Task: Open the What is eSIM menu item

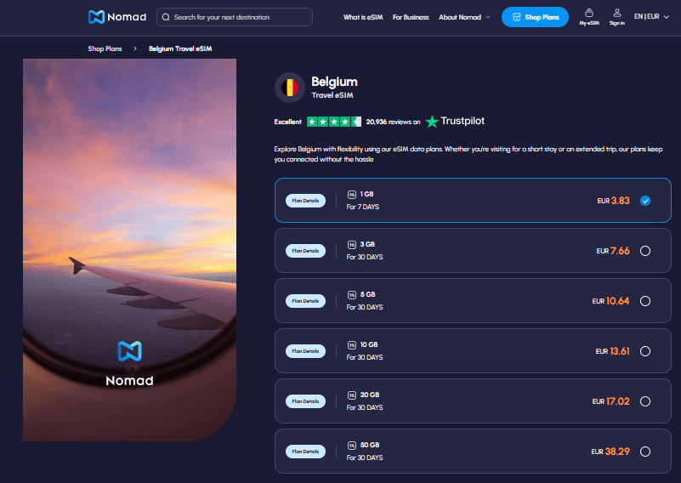Action: click(x=362, y=17)
